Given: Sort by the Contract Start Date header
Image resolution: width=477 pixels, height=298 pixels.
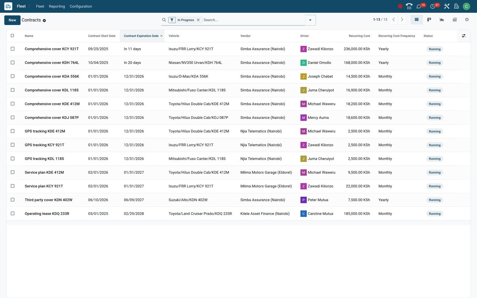Looking at the screenshot, I should click(x=102, y=36).
